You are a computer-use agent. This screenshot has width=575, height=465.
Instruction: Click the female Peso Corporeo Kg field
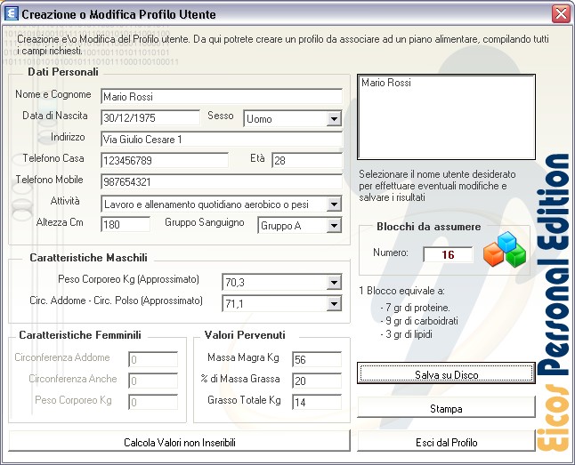[x=153, y=401]
